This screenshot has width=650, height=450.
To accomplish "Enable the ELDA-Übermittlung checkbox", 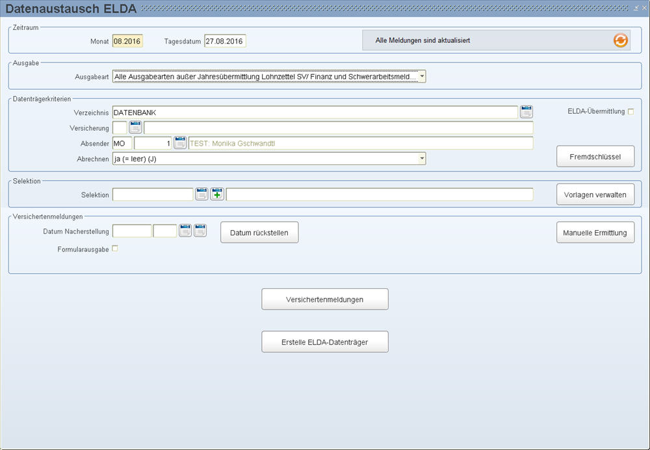I will pyautogui.click(x=630, y=112).
